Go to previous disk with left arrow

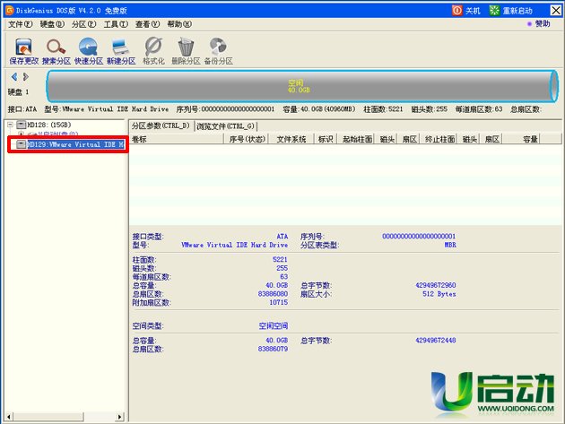[x=14, y=77]
